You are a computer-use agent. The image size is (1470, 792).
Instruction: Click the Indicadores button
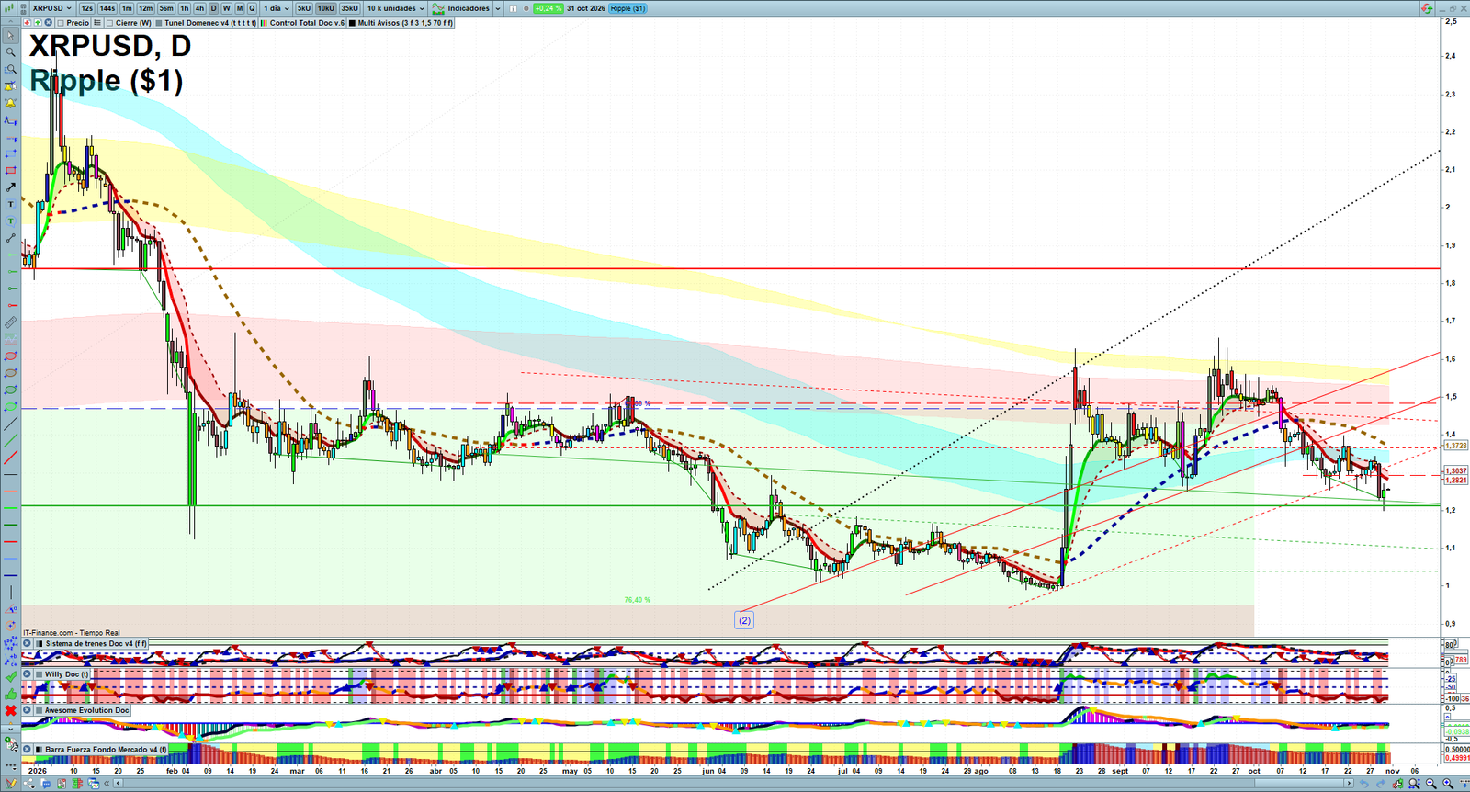pos(462,8)
